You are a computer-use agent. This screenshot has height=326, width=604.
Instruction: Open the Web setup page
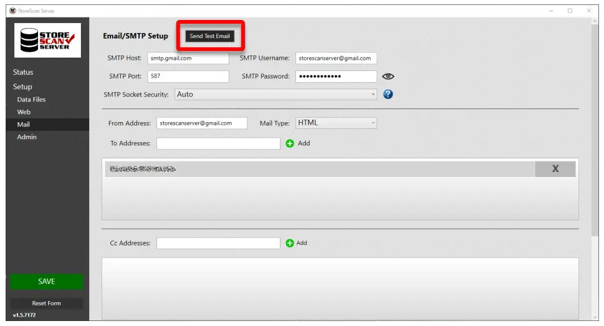24,112
